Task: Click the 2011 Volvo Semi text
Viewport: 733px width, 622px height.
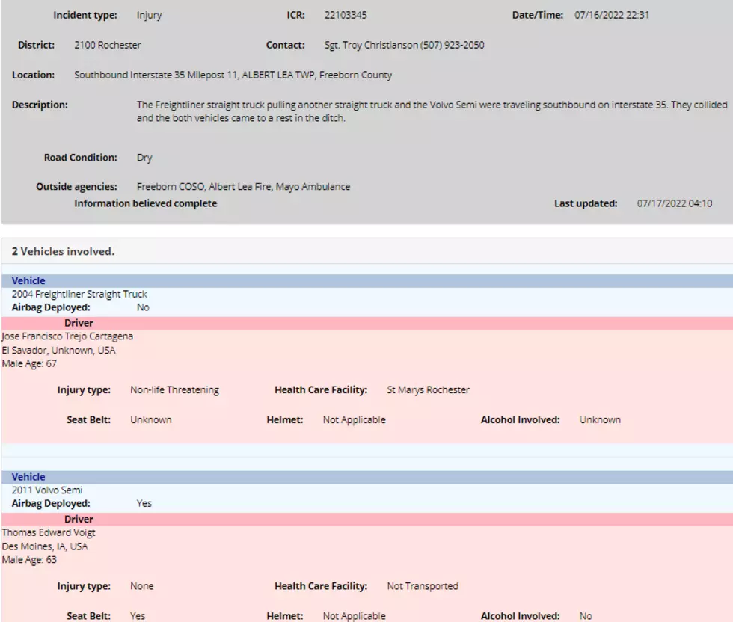Action: pos(46,490)
